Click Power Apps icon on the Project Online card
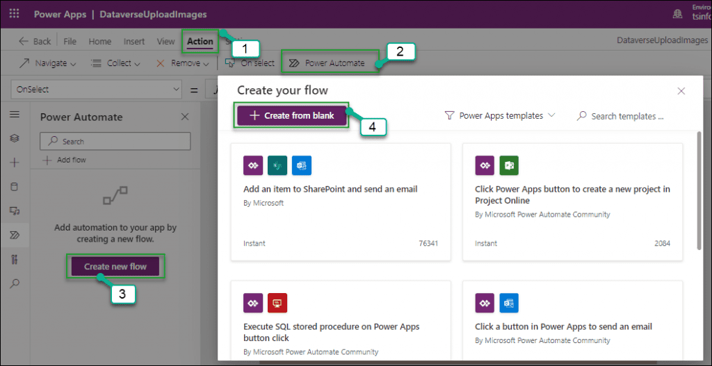 (x=485, y=165)
